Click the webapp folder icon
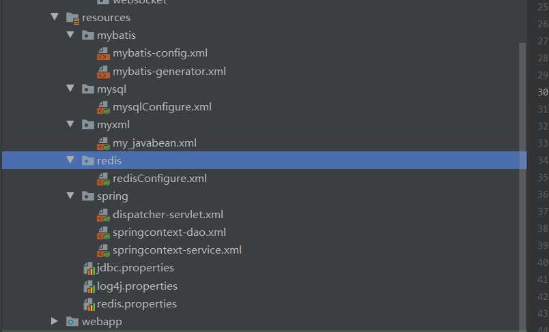This screenshot has width=549, height=332. pos(72,322)
